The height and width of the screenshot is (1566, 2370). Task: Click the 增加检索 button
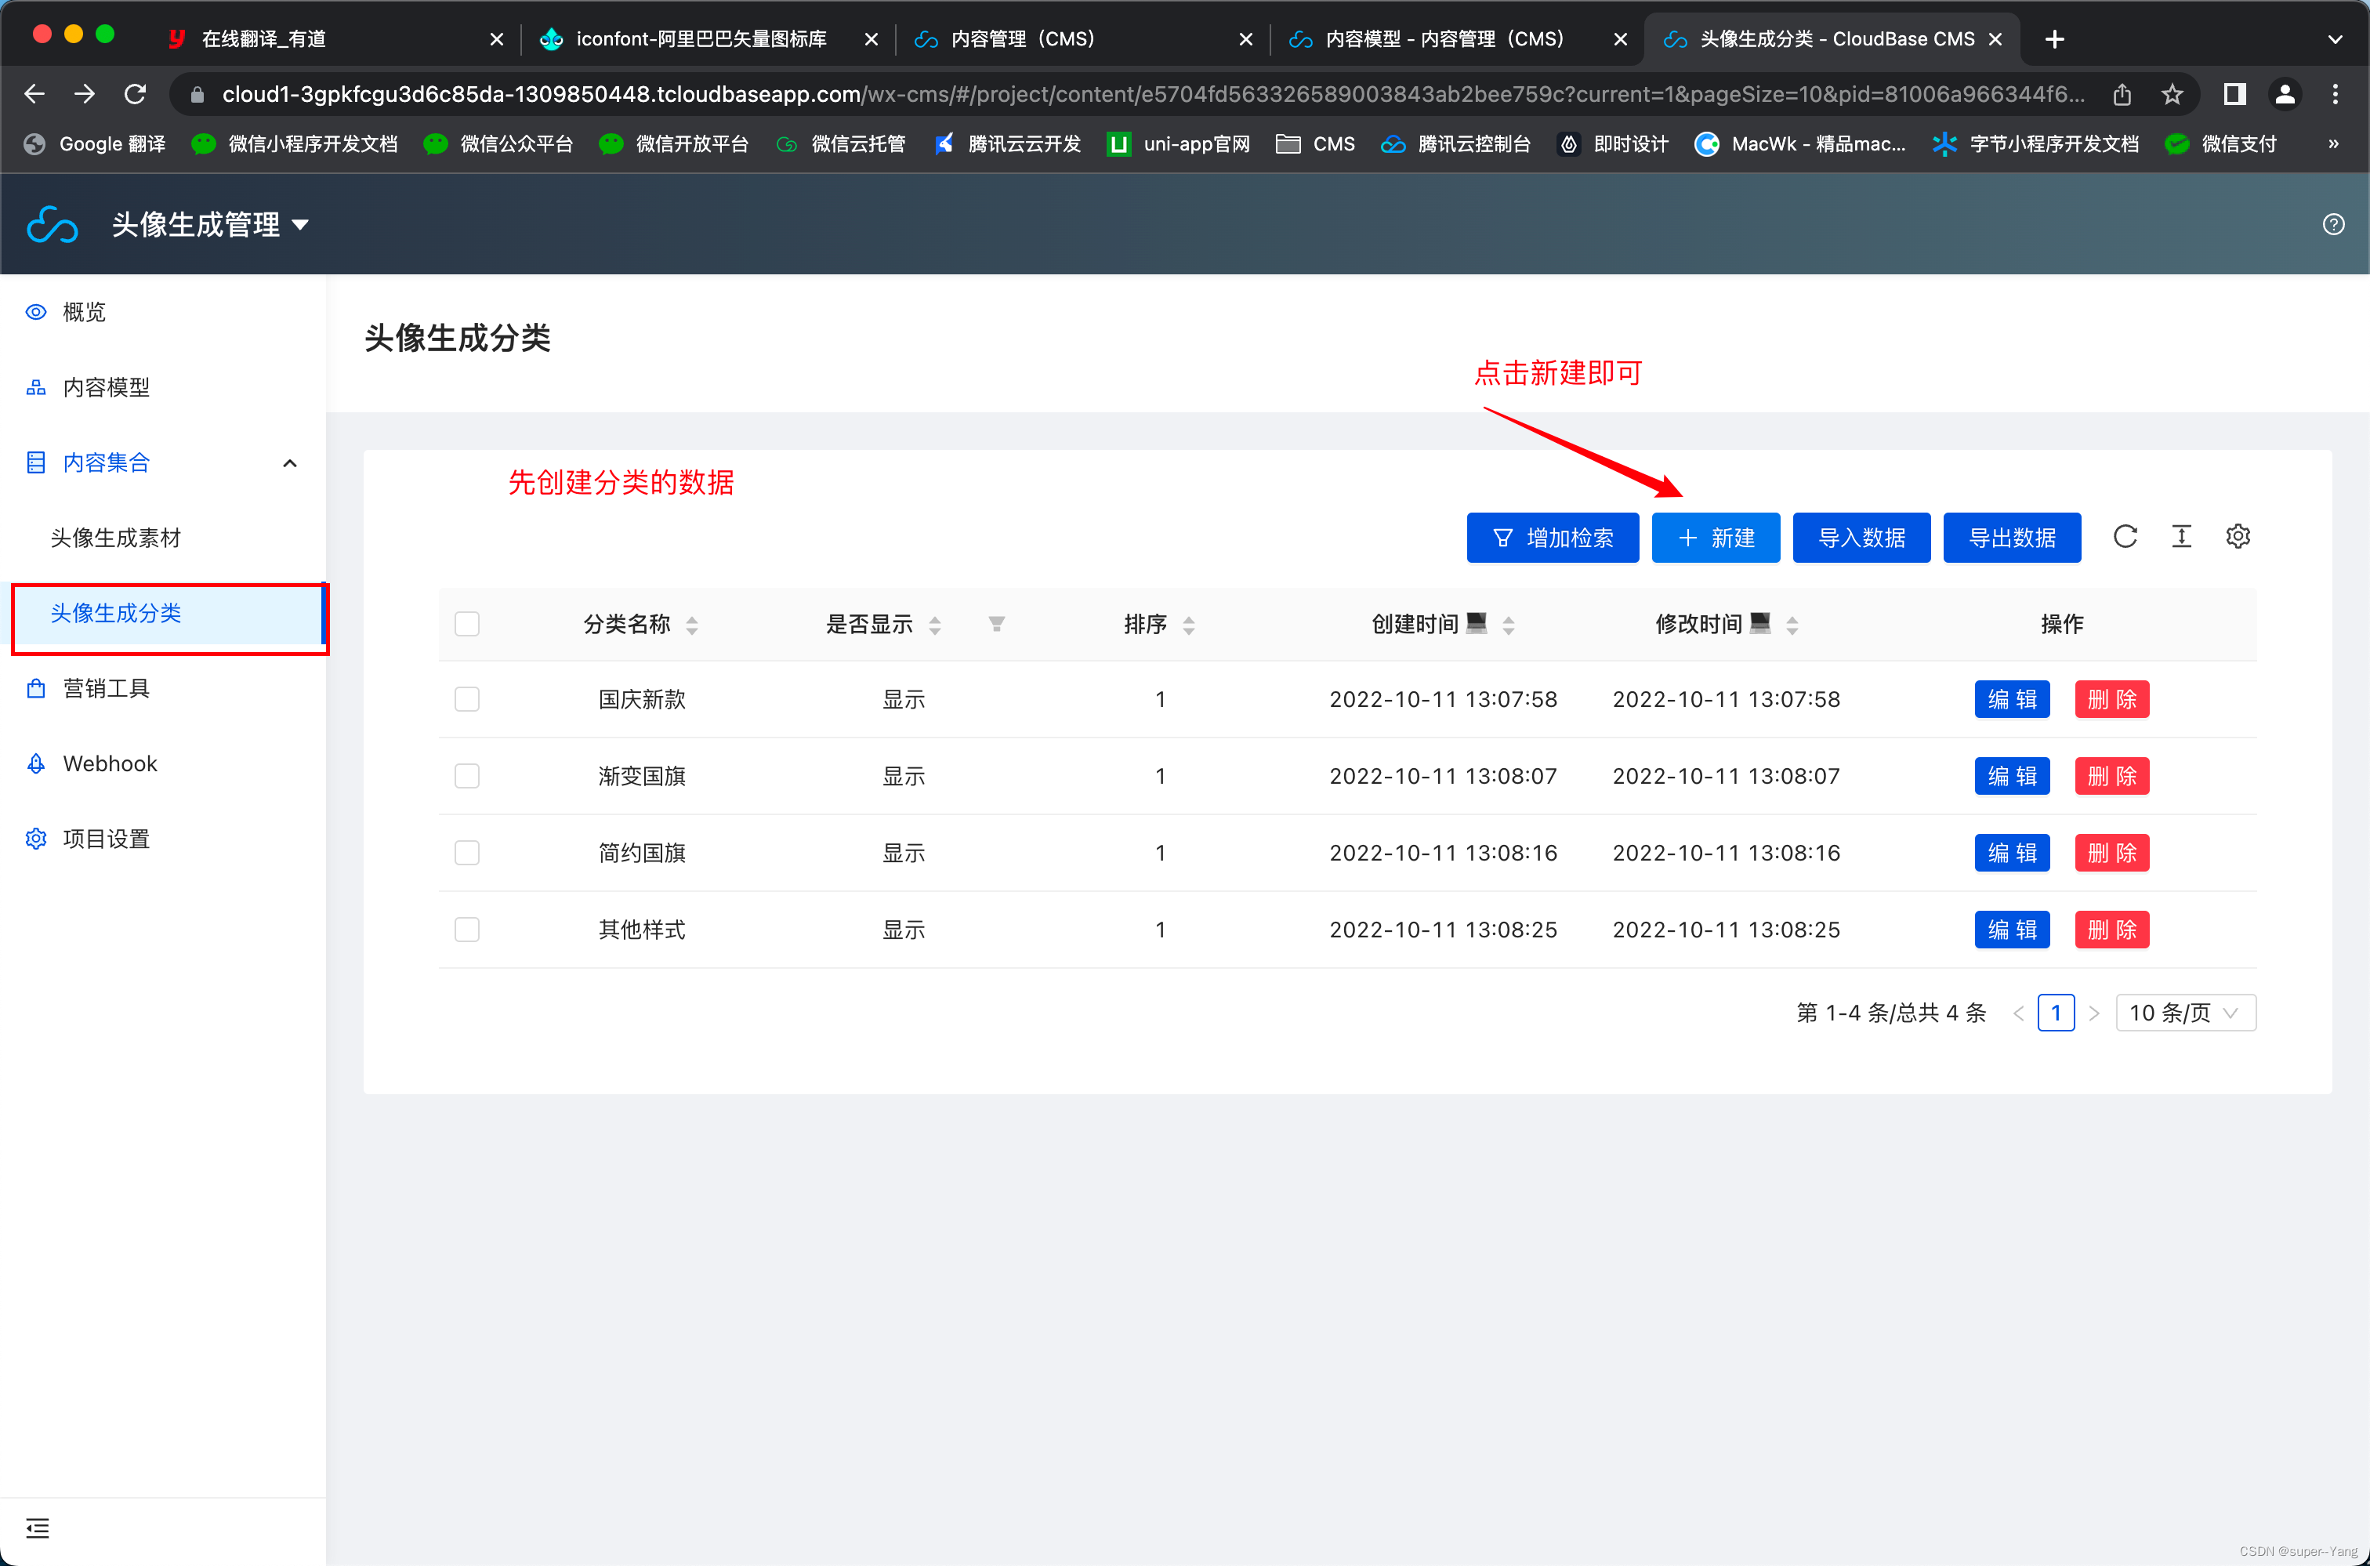(1552, 538)
